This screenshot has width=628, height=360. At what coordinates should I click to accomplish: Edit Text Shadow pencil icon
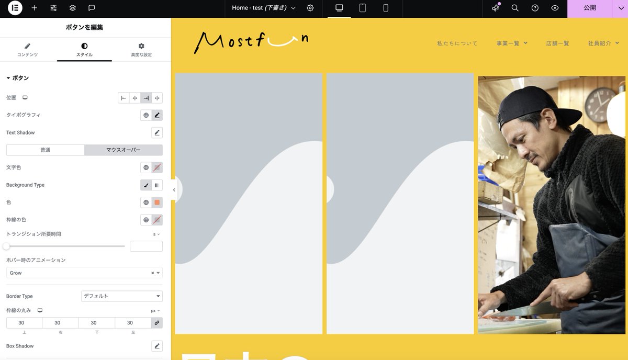click(x=157, y=133)
